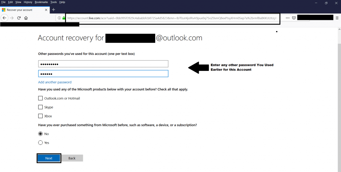The height and width of the screenshot is (172, 341).
Task: Open the History menu
Action: click(28, 2)
